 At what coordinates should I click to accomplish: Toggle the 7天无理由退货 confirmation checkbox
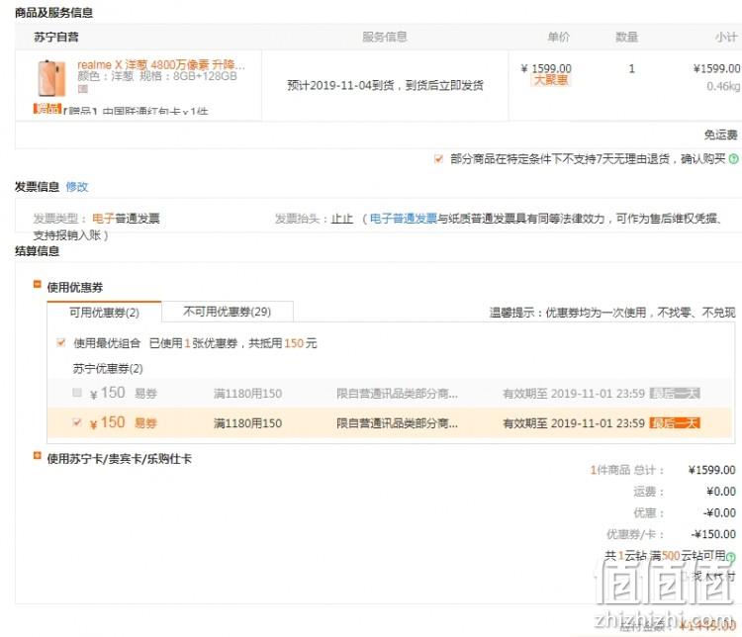click(438, 159)
